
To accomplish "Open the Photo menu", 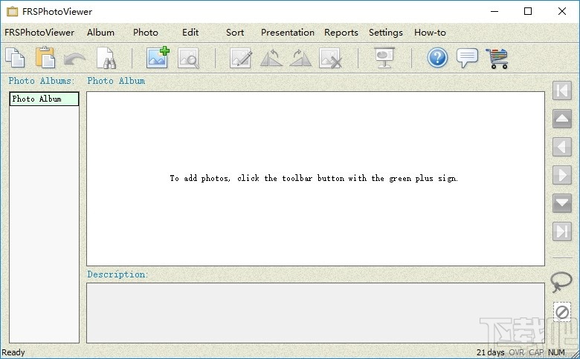I will [x=146, y=33].
